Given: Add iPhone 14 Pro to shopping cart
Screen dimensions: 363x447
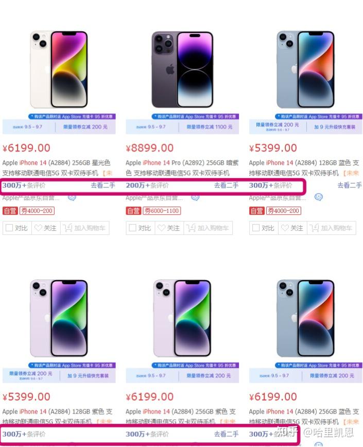Looking at the screenshot, I should [x=208, y=228].
